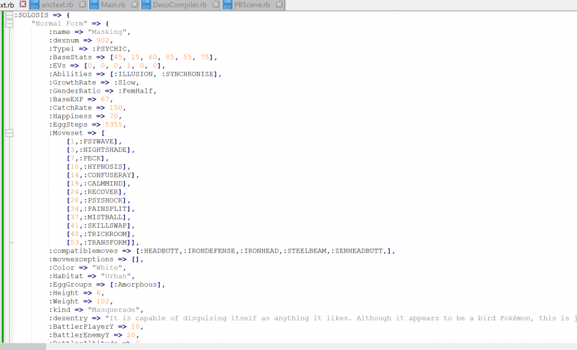Click :ZENHEADBUTT in compatiblemoves
577x350 pixels.
(x=357, y=251)
